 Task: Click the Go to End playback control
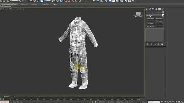click(173, 102)
